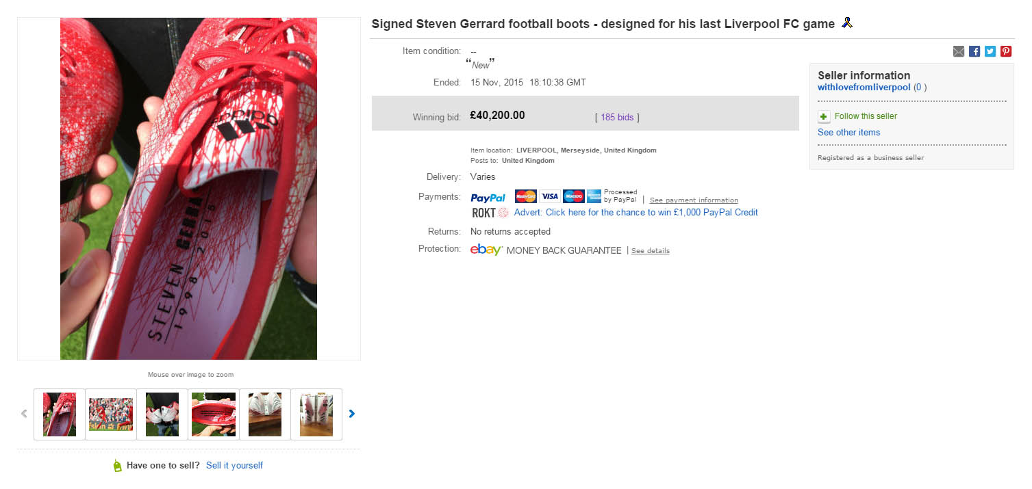Click the eBay Money Back Guarantee logo
The height and width of the screenshot is (489, 1032).
486,250
